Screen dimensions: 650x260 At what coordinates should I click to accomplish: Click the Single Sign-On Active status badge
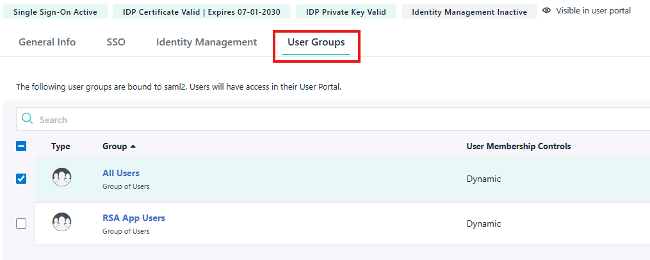tap(56, 12)
